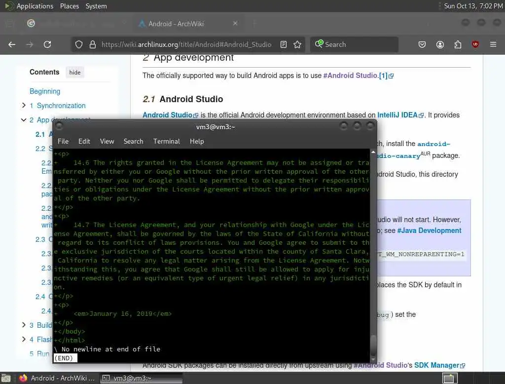The width and height of the screenshot is (505, 384).
Task: Switch to the first browser tab
Action: coord(75,23)
